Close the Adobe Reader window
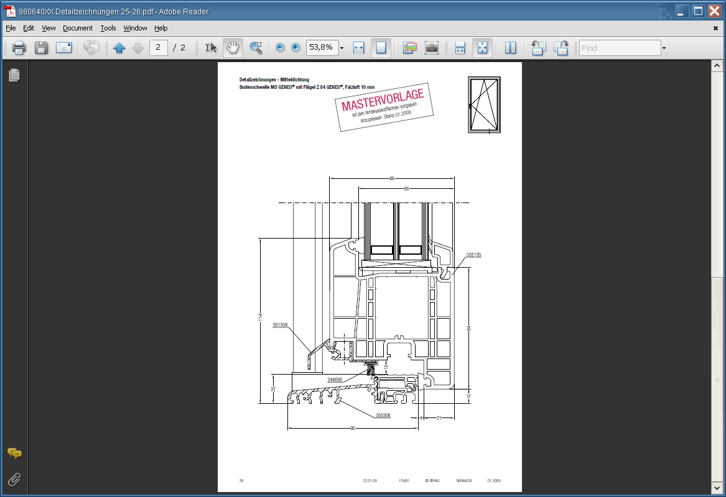This screenshot has height=497, width=726. pos(715,11)
